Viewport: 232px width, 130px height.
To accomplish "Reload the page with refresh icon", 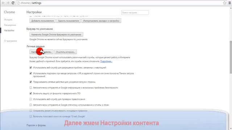I will click(x=13, y=3).
